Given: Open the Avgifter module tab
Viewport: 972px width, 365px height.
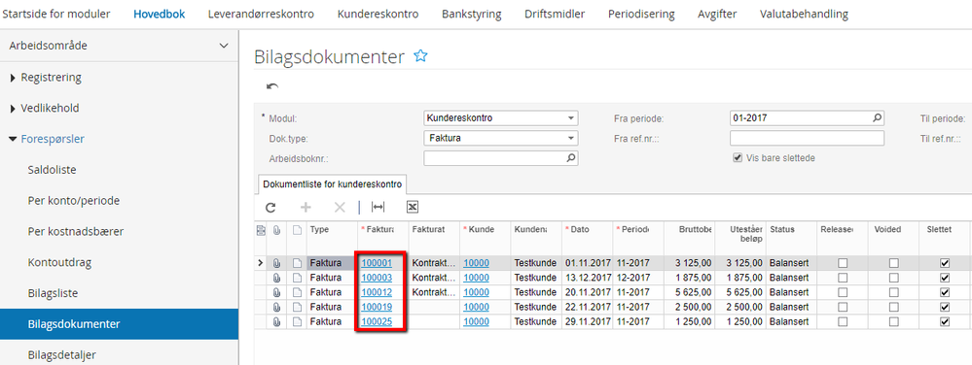Looking at the screenshot, I should coord(717,14).
